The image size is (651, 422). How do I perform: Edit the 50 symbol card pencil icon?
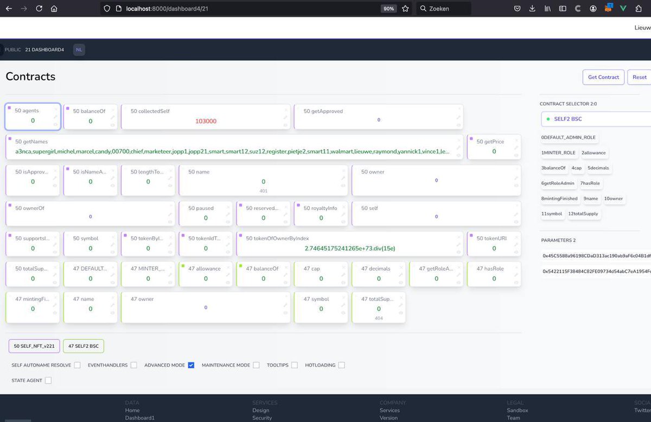click(113, 245)
